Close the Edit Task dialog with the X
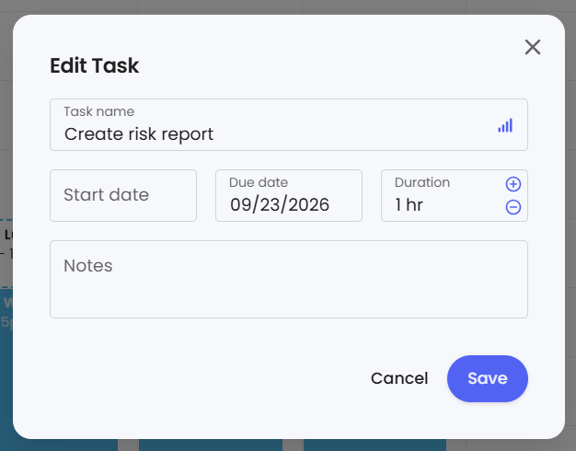 [532, 47]
